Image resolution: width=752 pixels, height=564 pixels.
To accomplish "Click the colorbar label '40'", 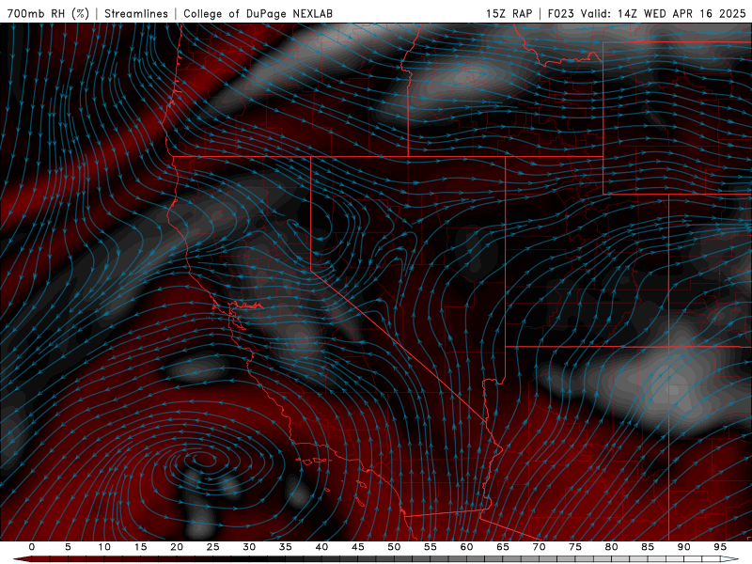I will pyautogui.click(x=321, y=547).
